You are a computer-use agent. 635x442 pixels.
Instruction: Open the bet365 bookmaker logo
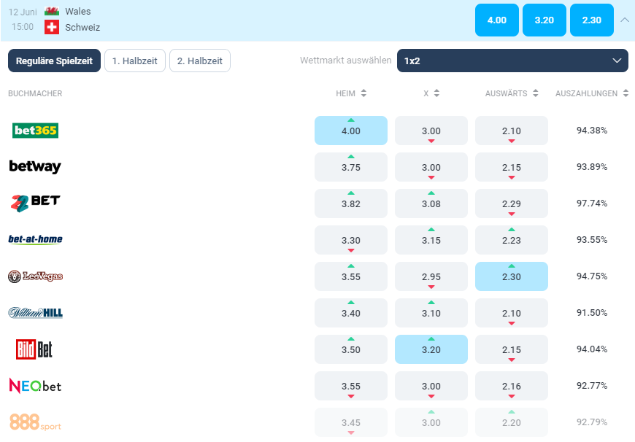pyautogui.click(x=35, y=131)
